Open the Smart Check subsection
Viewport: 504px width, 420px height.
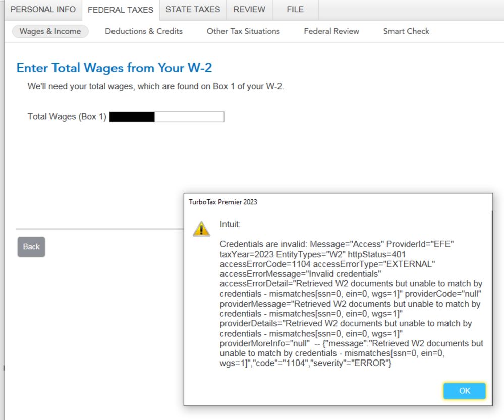406,31
